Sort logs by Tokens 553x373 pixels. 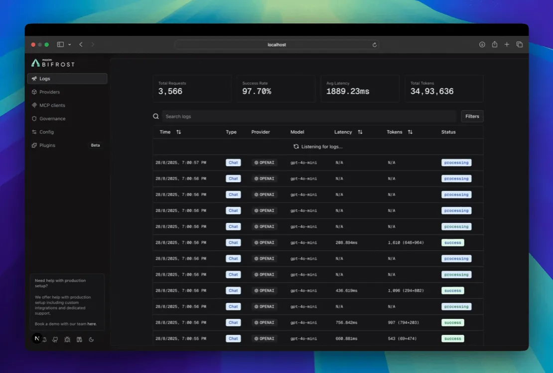(400, 132)
